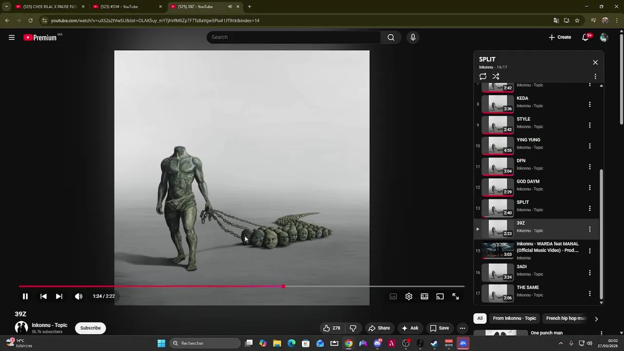Open Windows Start menu
624x351 pixels.
pos(161,343)
